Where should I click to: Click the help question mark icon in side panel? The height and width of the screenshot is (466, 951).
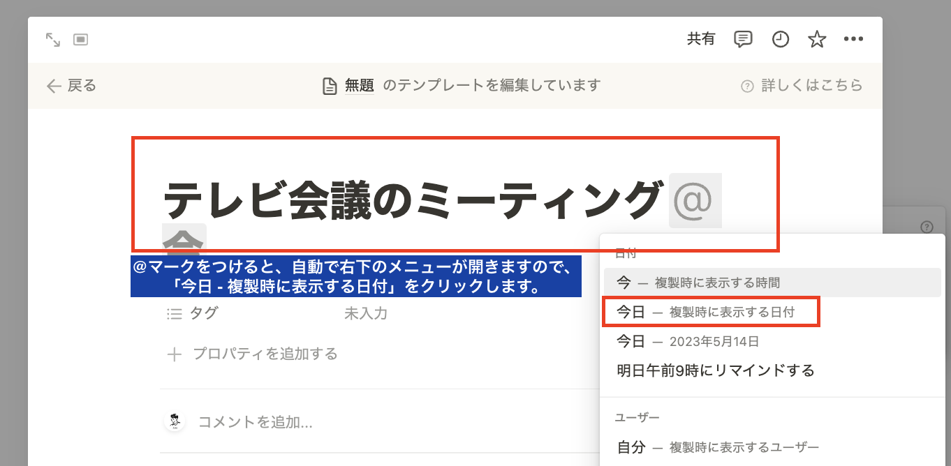927,227
